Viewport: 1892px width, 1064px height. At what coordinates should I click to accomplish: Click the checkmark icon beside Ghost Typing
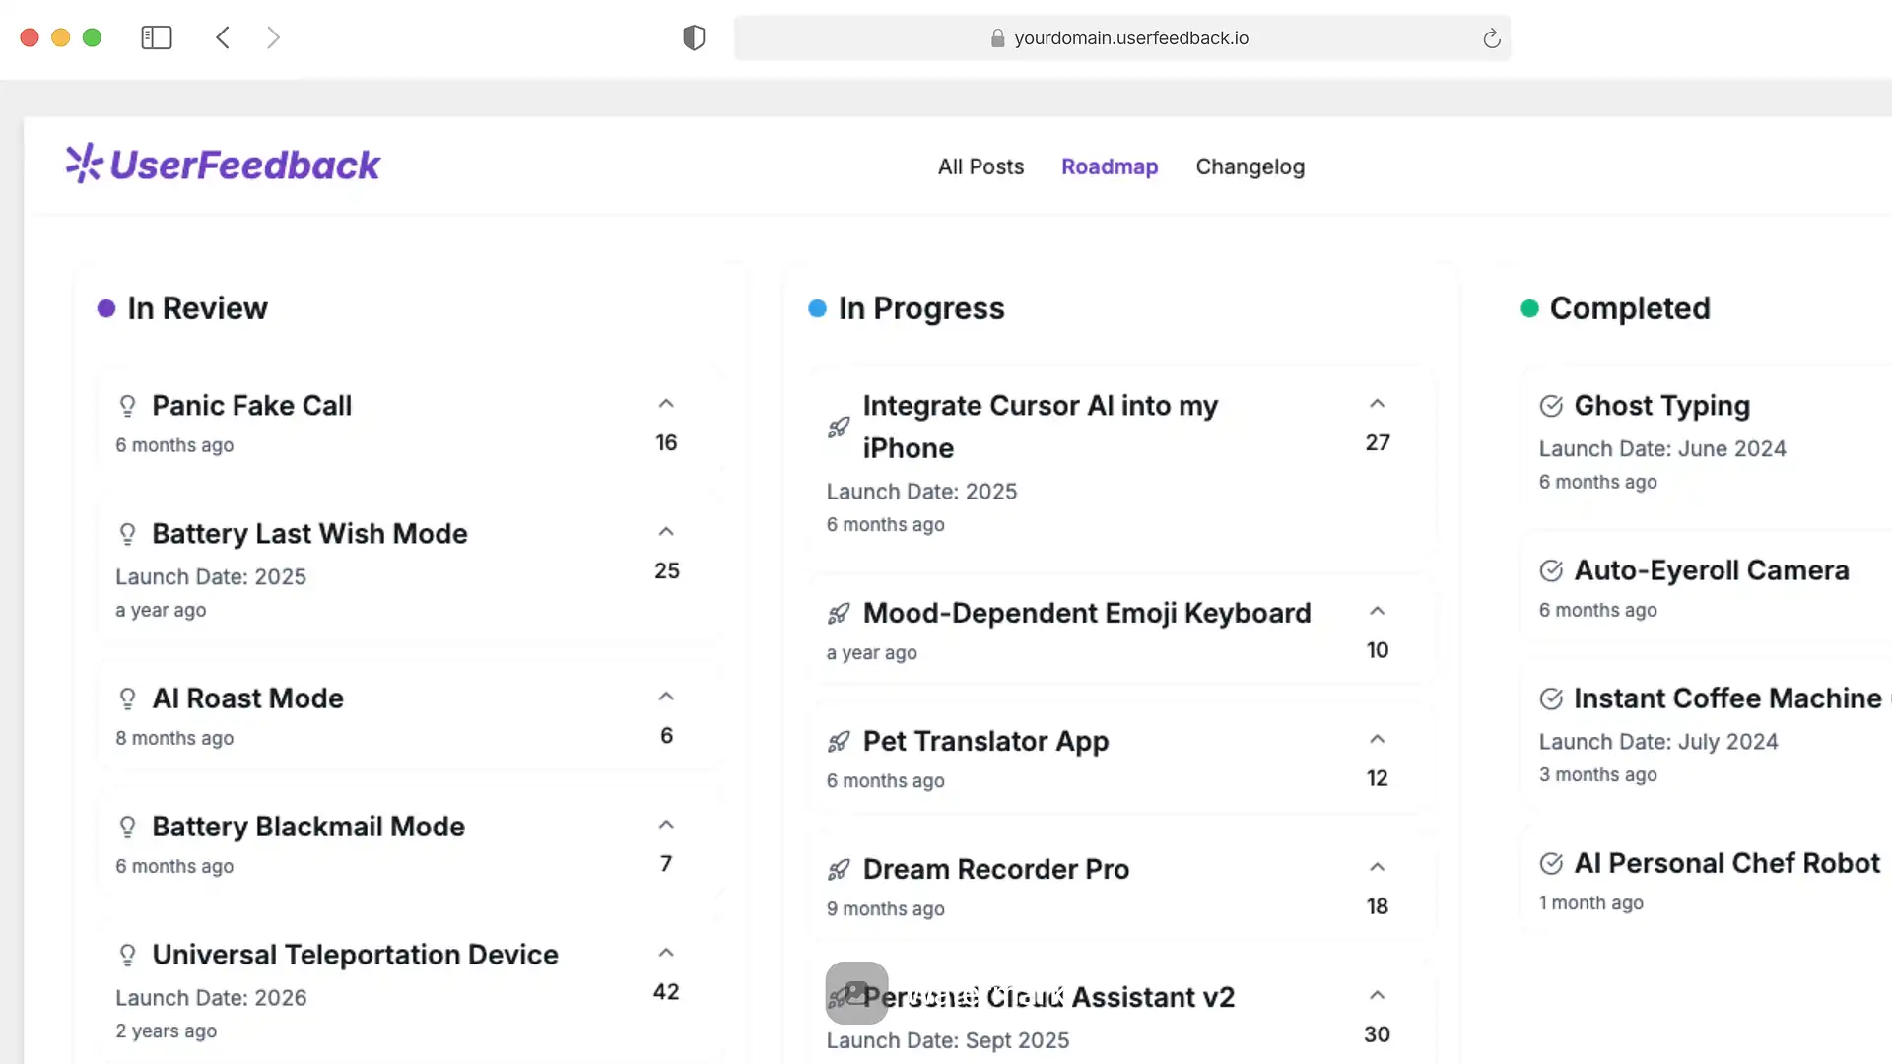click(x=1551, y=406)
